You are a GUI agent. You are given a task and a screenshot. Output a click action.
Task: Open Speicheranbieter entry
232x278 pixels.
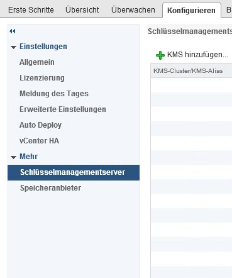pyautogui.click(x=50, y=188)
